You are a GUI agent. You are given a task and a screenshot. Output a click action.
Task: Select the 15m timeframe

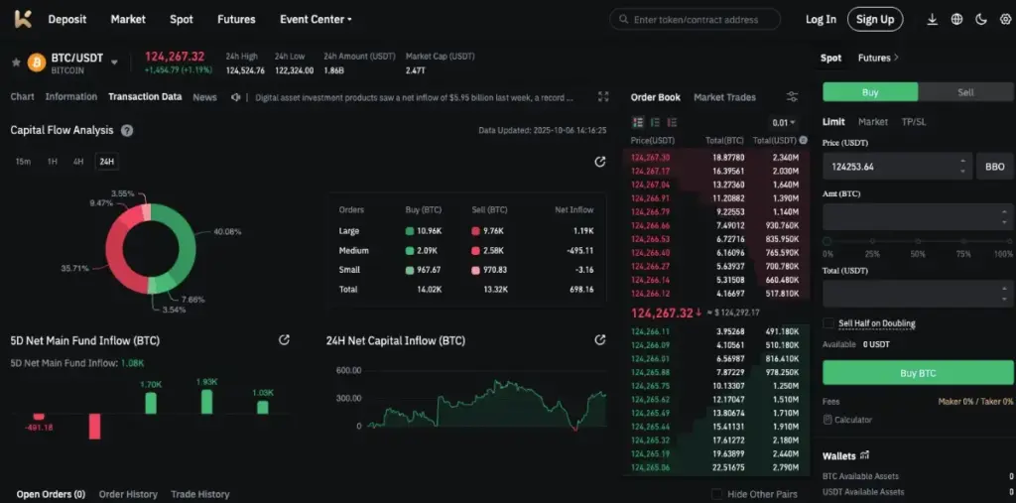(x=23, y=162)
